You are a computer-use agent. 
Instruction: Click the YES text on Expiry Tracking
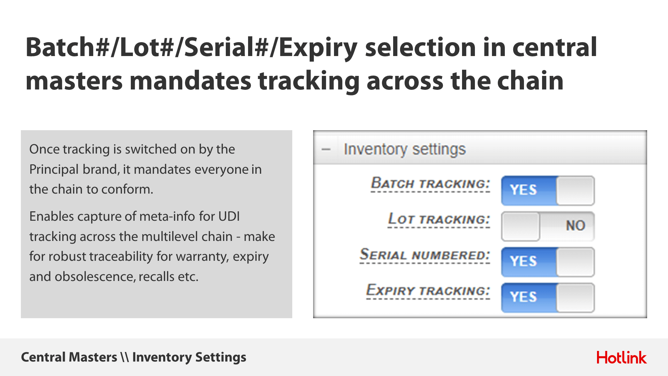[x=523, y=297]
